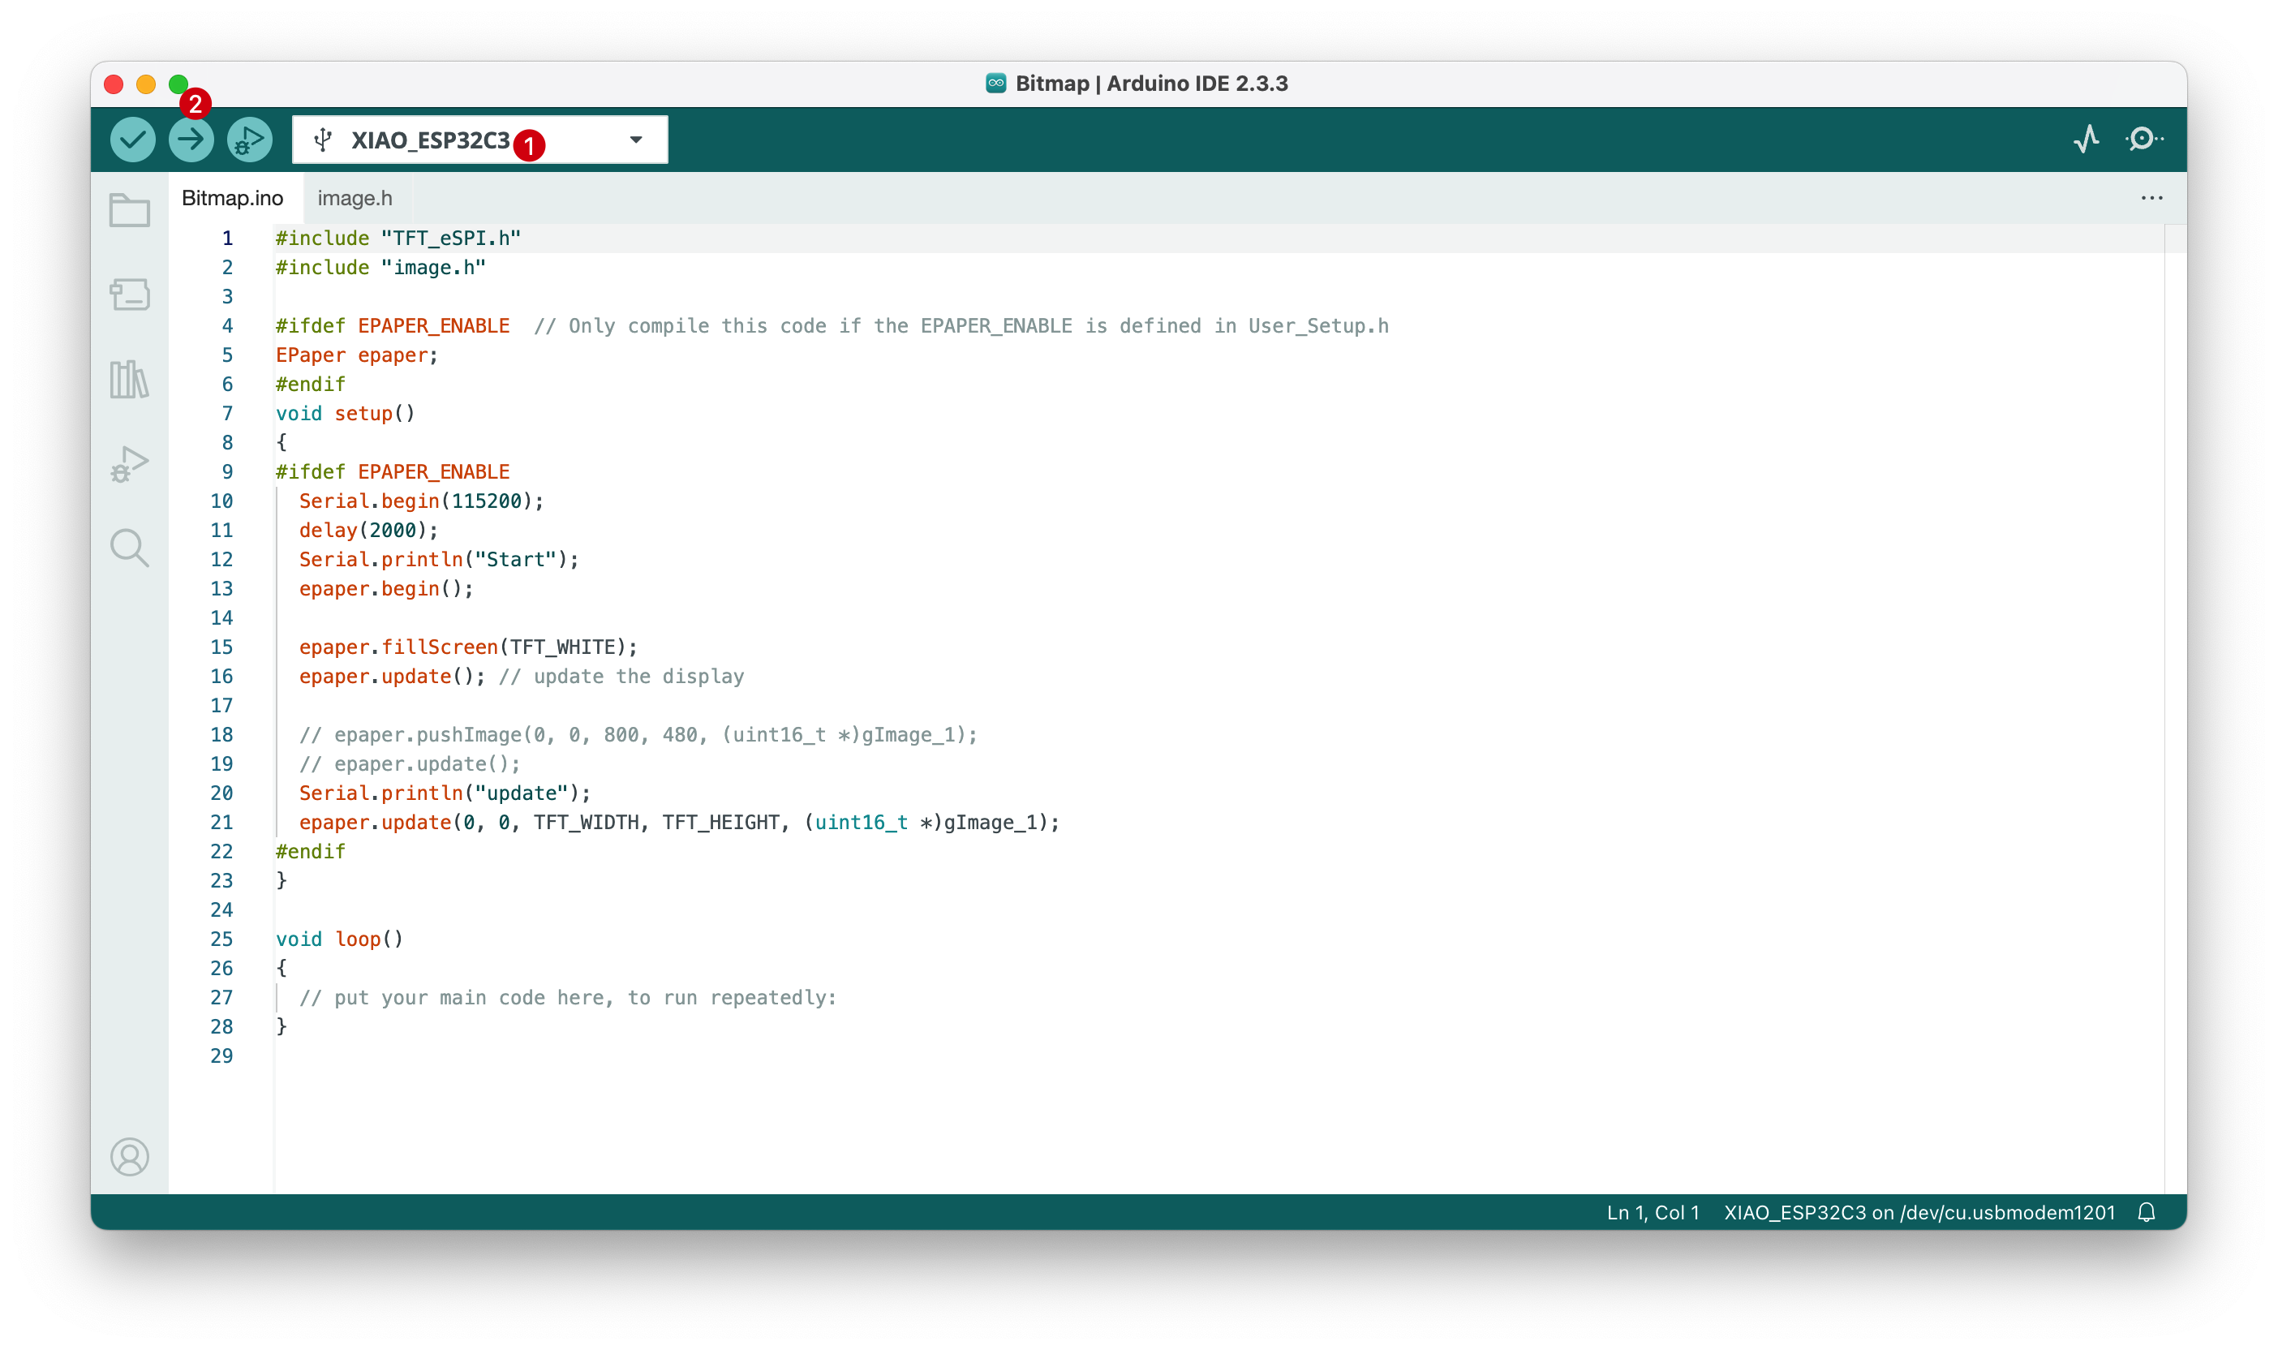Image resolution: width=2278 pixels, height=1350 pixels.
Task: Click the '#endif' on line 22
Action: (310, 852)
